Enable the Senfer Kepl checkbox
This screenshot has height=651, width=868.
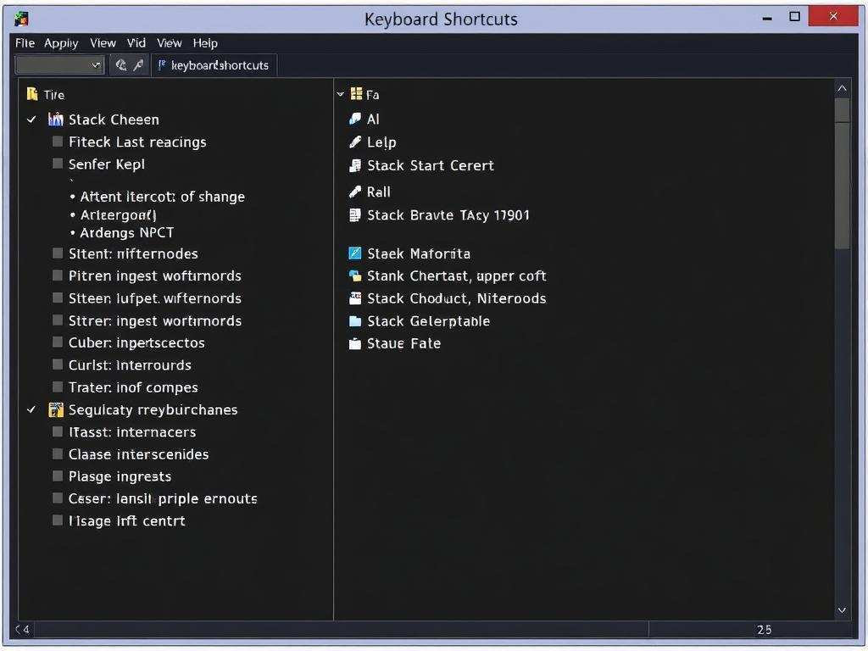(x=58, y=164)
